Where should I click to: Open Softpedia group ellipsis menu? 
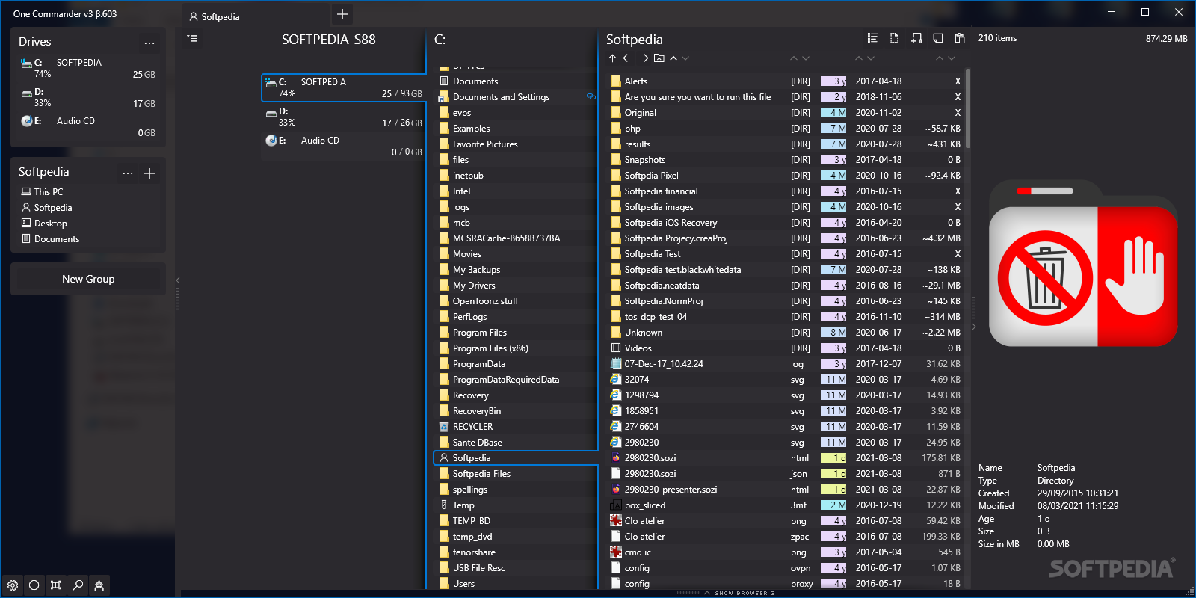(128, 173)
